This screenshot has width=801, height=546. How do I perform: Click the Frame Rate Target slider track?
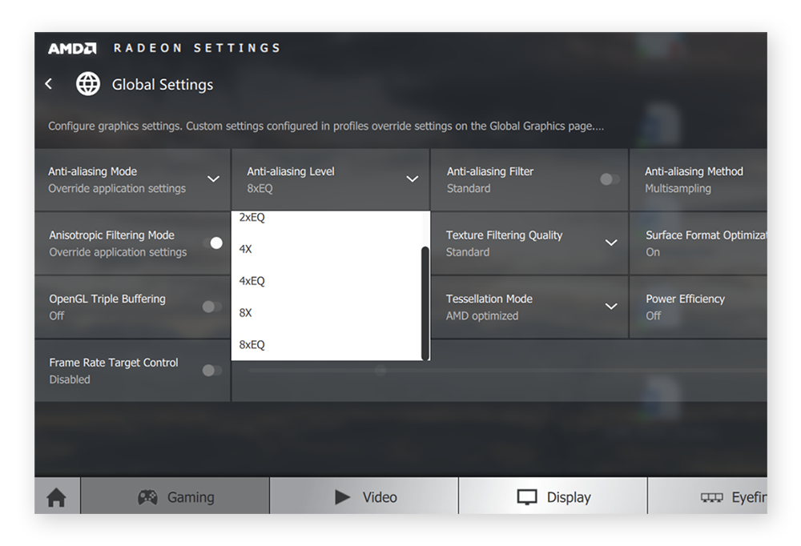tap(507, 371)
